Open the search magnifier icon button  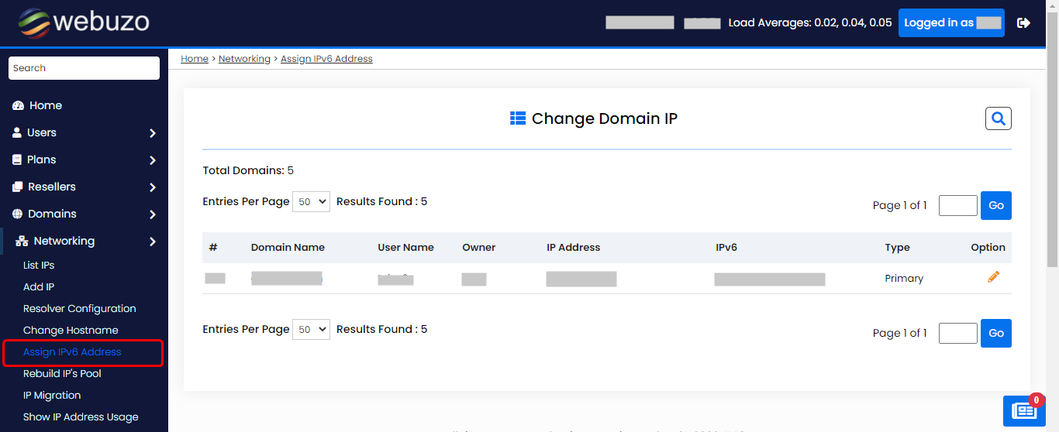[x=998, y=118]
